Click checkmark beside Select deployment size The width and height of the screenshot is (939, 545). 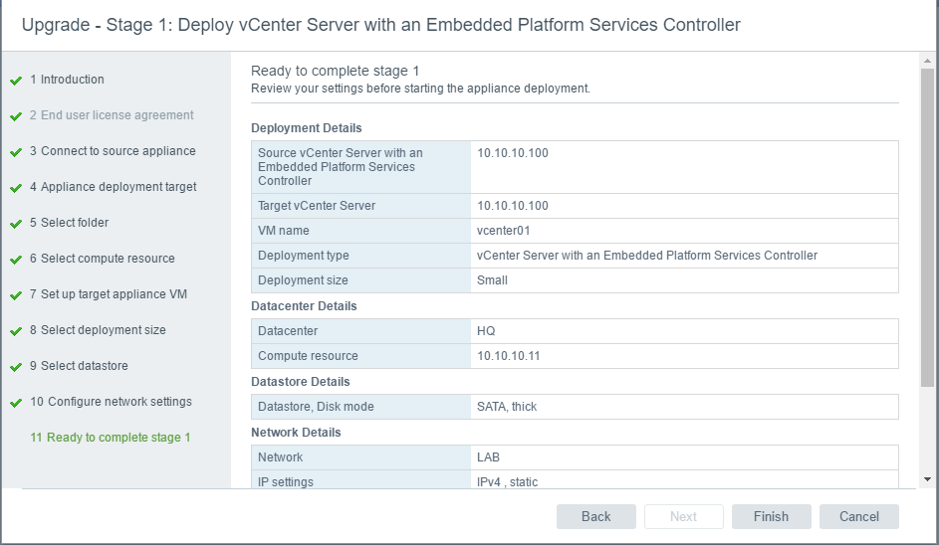(16, 331)
